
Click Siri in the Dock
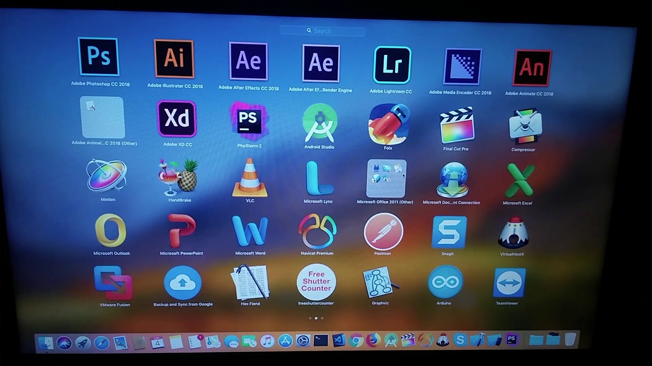click(64, 343)
